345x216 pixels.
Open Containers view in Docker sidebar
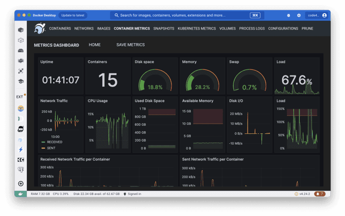tap(21, 30)
